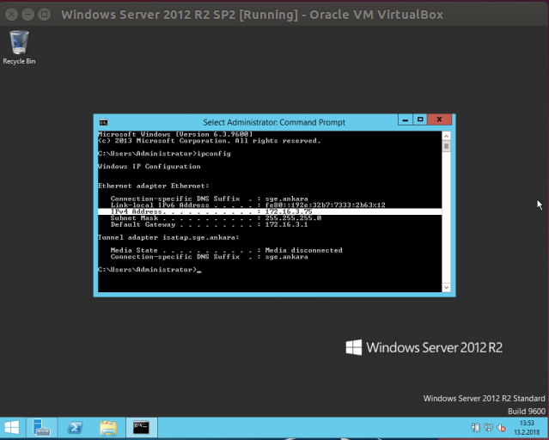The width and height of the screenshot is (549, 440).
Task: Click the VirtualBox window minimize button
Action: (28, 15)
